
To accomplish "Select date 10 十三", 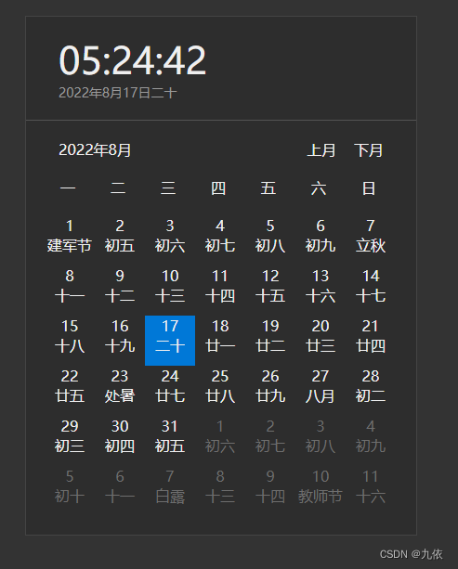I will click(170, 286).
